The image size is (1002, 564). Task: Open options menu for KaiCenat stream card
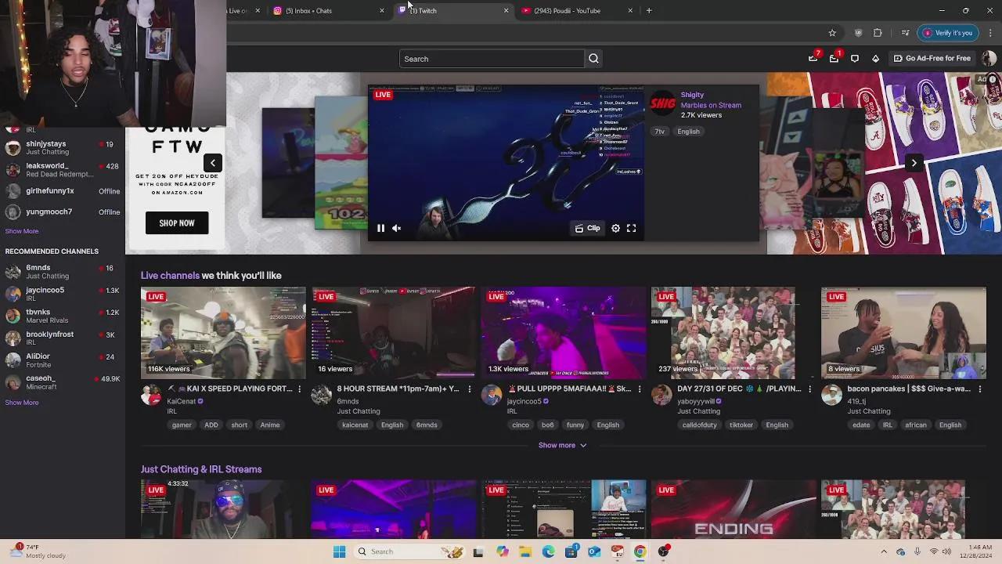click(x=299, y=389)
